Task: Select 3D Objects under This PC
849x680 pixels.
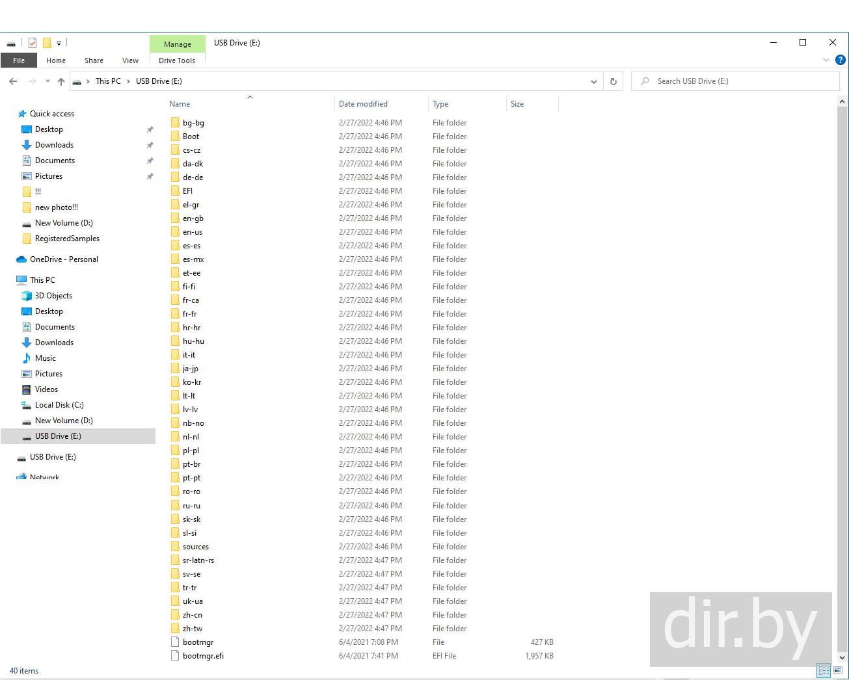Action: 53,296
